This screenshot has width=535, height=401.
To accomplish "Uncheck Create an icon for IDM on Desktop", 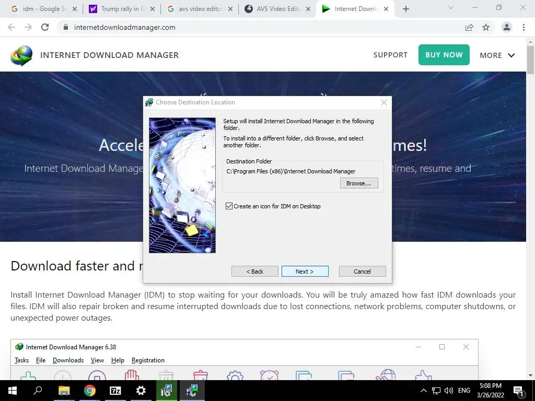I will pyautogui.click(x=229, y=206).
